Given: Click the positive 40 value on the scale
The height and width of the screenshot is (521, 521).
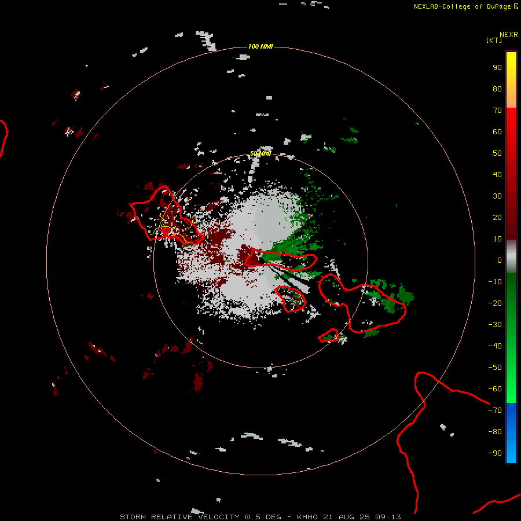Looking at the screenshot, I should (x=497, y=174).
